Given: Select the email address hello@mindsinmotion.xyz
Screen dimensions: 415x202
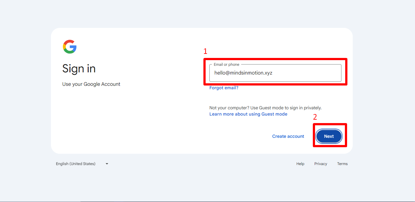Looking at the screenshot, I should point(242,73).
